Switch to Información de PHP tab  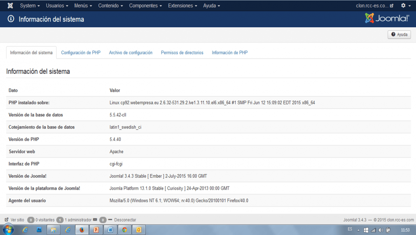click(230, 52)
